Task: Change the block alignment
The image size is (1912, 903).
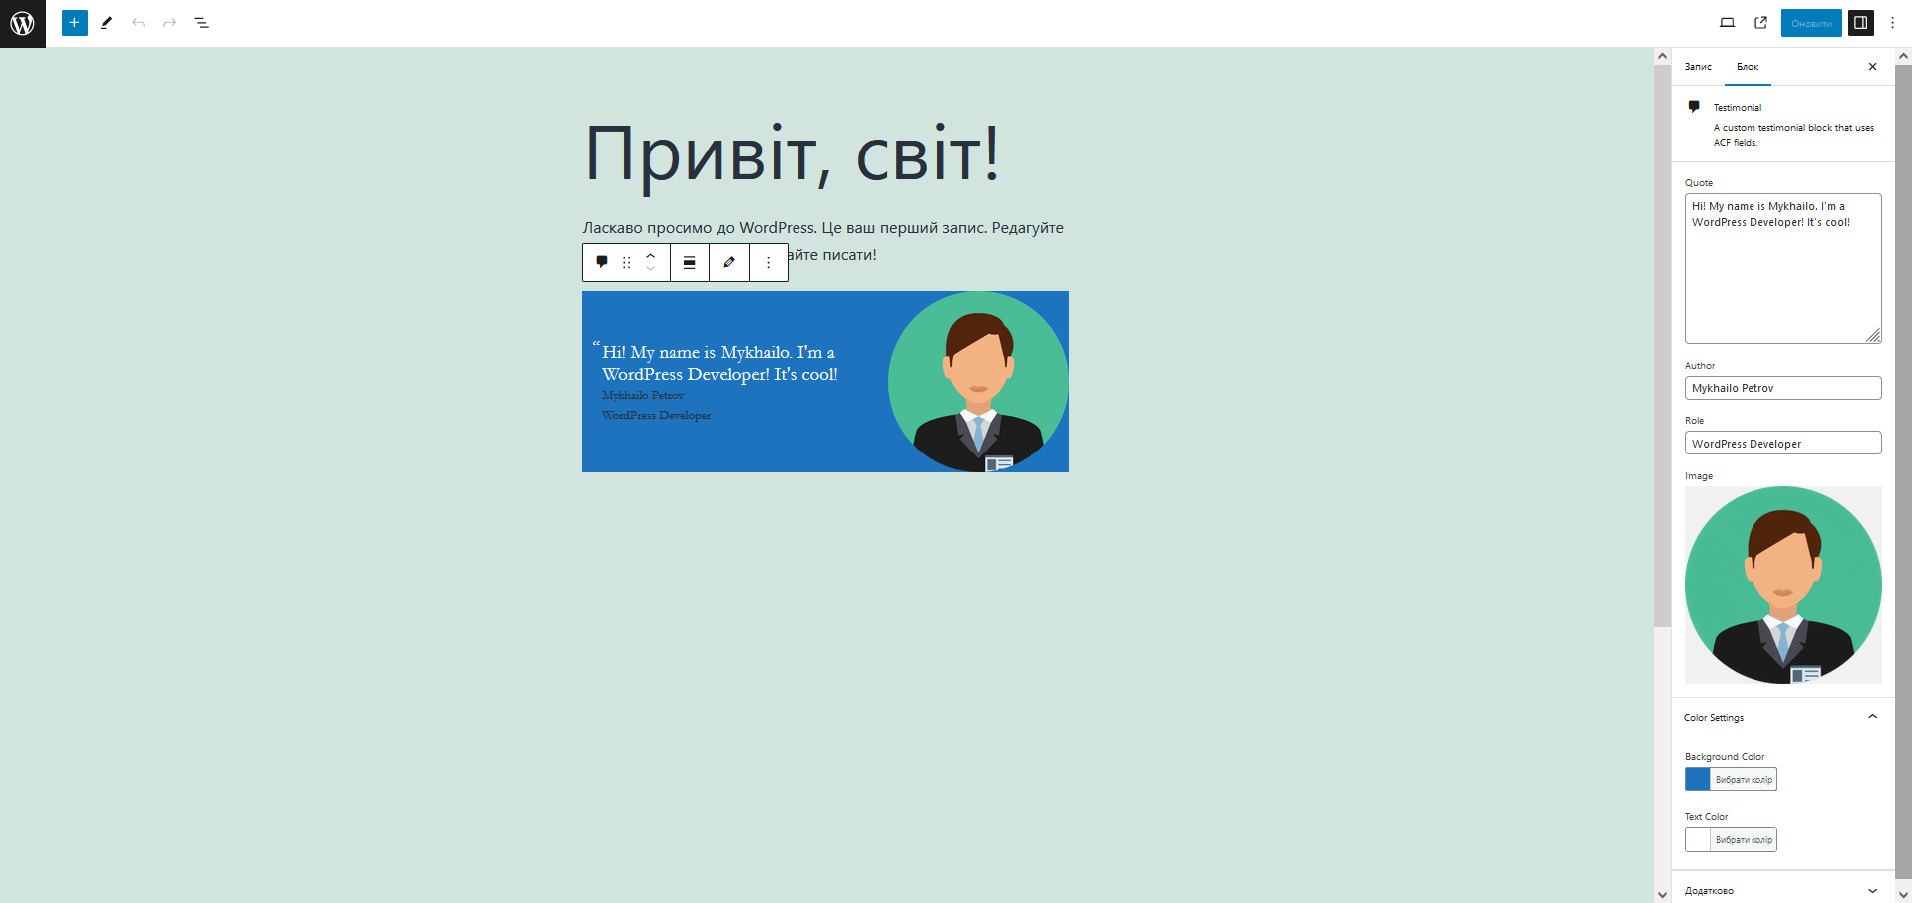Action: point(690,263)
